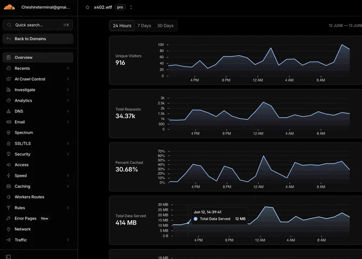Click the Rules filter icon

click(x=9, y=207)
